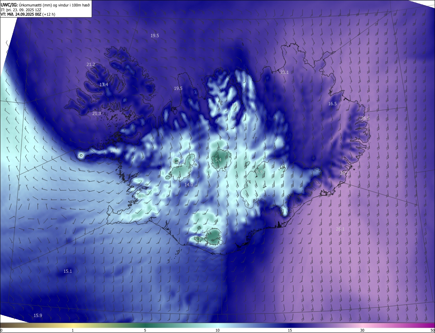
Task: Click the colour scale tick label 10
Action: [x=217, y=330]
